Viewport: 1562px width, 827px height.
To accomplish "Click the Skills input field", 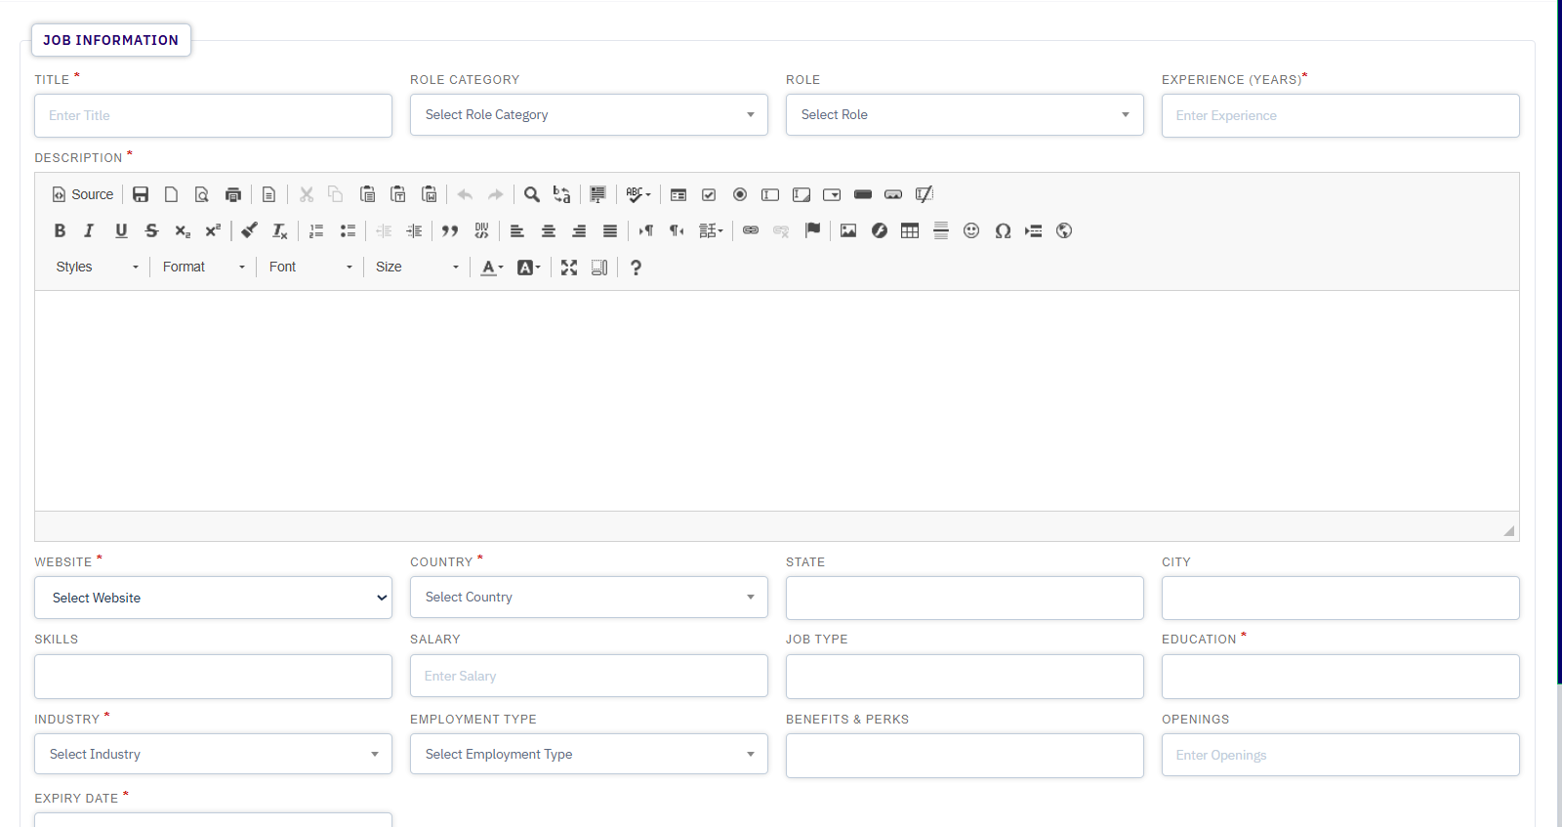I will (213, 677).
